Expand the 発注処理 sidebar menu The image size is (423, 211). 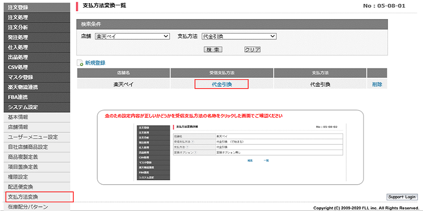[x=37, y=38]
